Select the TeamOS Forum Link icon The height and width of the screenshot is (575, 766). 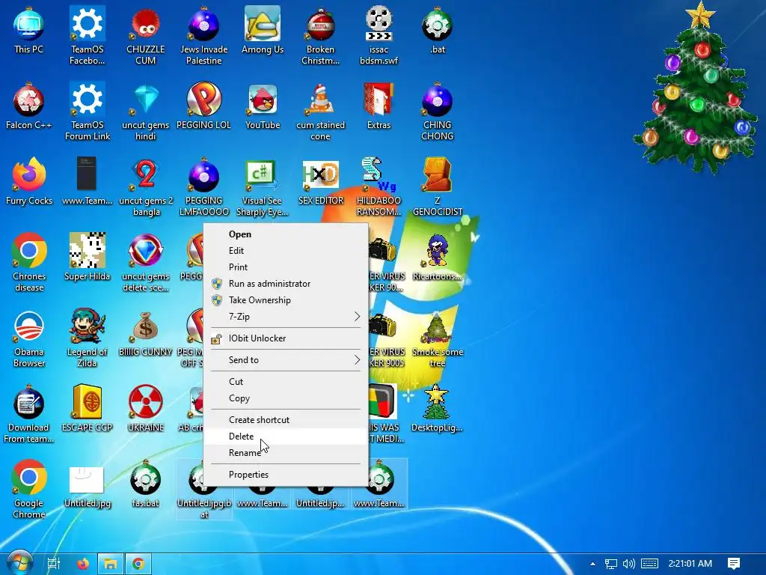click(87, 111)
